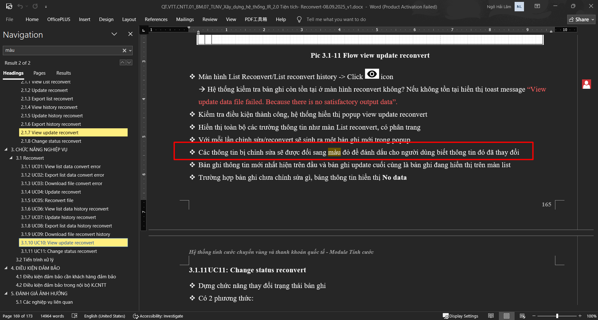Collapse '3. CHỨC NĂNG NGHIỆP VỤ' heading
Screen dimensions: 598x320
click(x=6, y=150)
